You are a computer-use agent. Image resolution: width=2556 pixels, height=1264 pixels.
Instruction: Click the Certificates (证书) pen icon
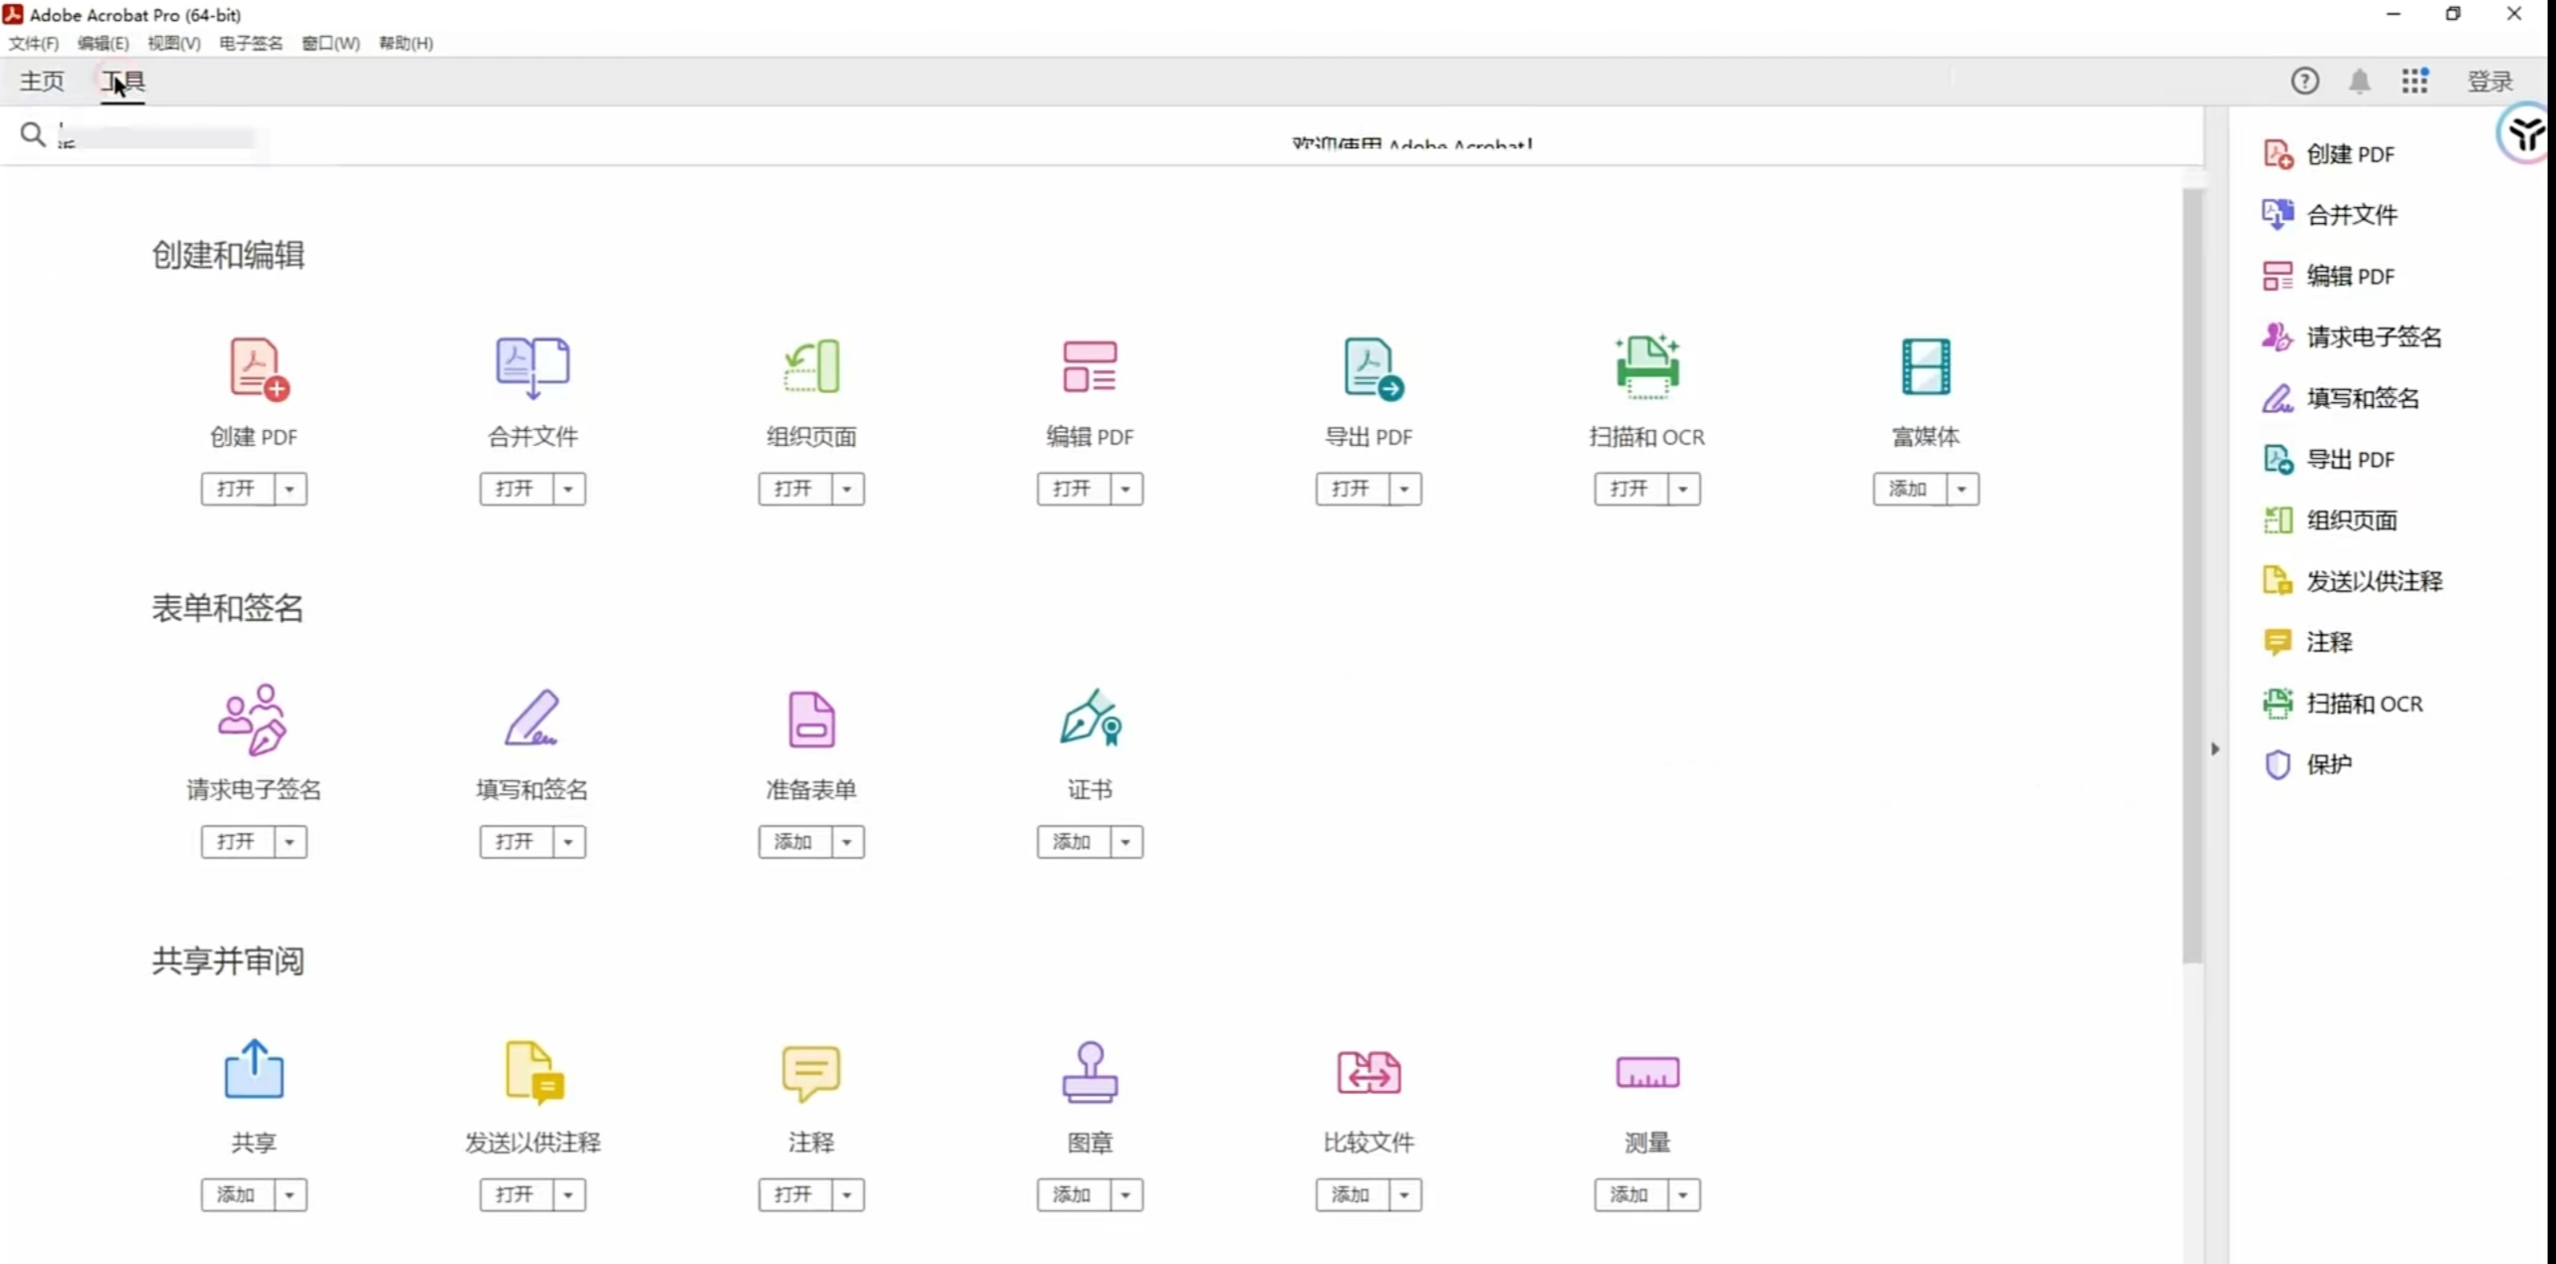1090,719
